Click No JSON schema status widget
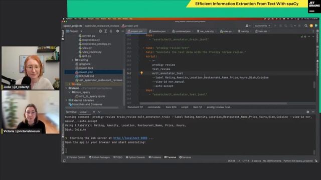The image size is (321, 180). click(272, 161)
